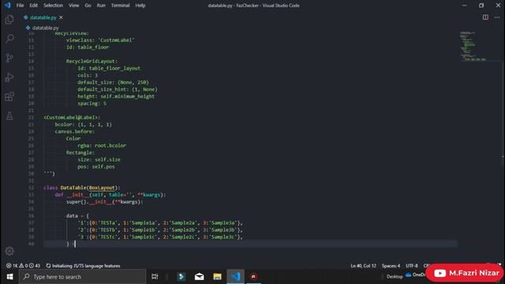
Task: Click the 'rgba: root.bcolor' line
Action: pyautogui.click(x=102, y=145)
